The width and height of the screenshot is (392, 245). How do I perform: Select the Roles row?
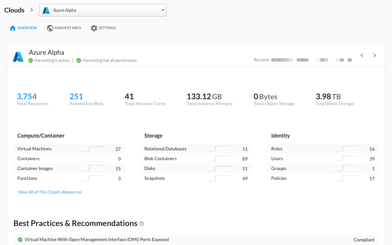323,149
